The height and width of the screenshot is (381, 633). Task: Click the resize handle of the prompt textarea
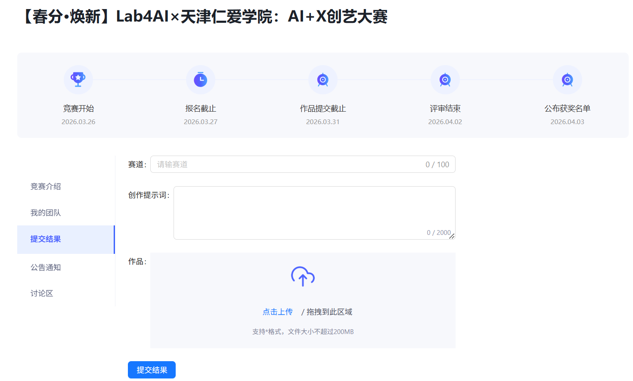(x=453, y=236)
